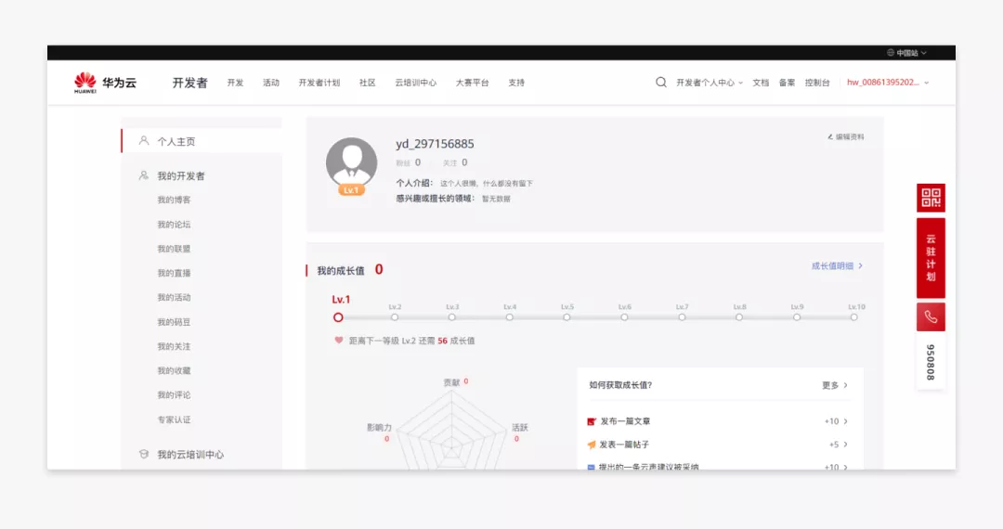The width and height of the screenshot is (1003, 529).
Task: Open 我的博客 in sidebar
Action: pos(174,200)
